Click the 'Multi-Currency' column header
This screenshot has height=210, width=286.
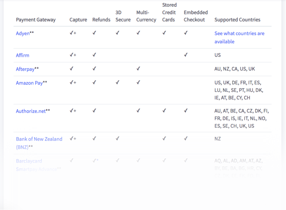[146, 16]
